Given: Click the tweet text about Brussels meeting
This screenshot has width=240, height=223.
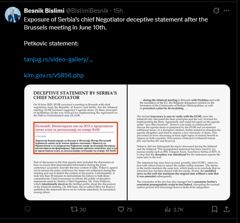Looking at the screenshot, I should [116, 24].
